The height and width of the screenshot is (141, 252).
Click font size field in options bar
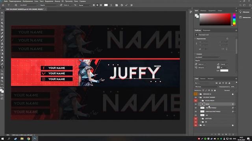(x=67, y=5)
